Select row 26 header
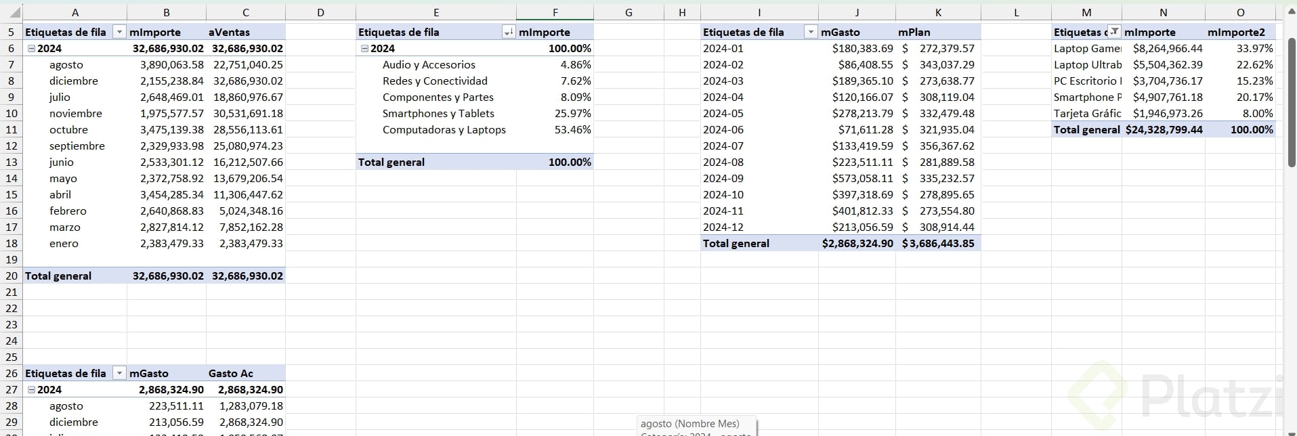Image resolution: width=1297 pixels, height=436 pixels. (12, 373)
